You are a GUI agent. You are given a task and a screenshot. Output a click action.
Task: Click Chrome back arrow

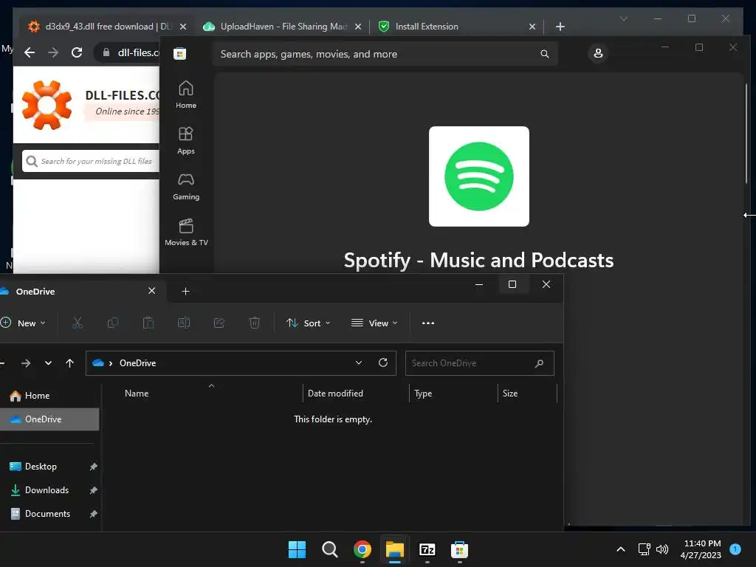pos(30,52)
